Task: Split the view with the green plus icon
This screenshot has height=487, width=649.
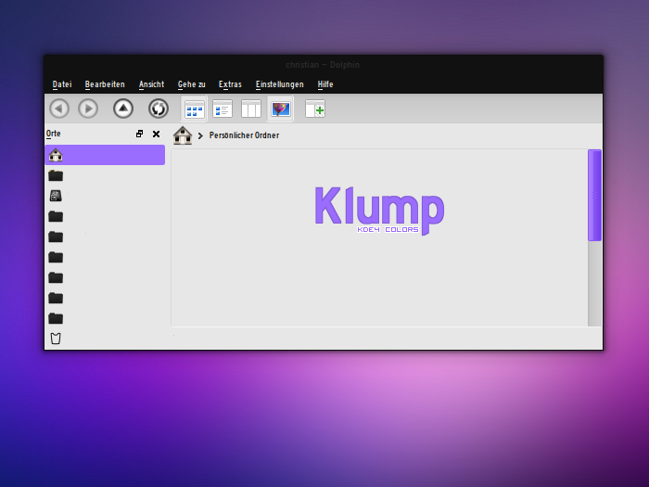Action: tap(315, 109)
